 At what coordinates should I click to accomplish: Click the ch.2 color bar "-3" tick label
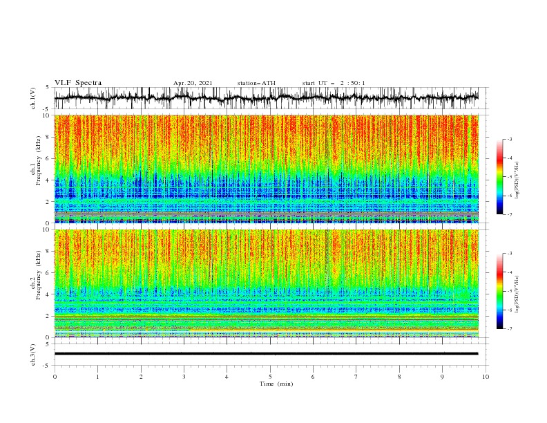click(509, 254)
